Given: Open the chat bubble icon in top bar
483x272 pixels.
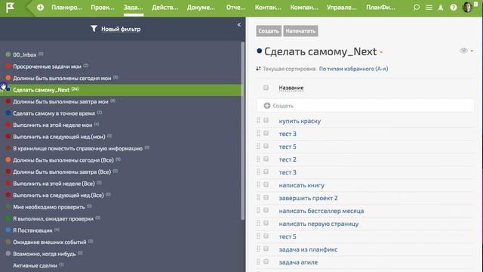Looking at the screenshot, I should [x=417, y=8].
